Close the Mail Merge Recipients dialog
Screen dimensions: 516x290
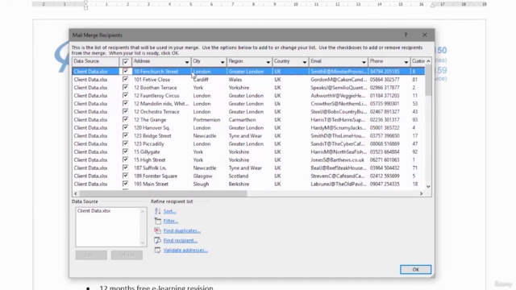click(425, 35)
